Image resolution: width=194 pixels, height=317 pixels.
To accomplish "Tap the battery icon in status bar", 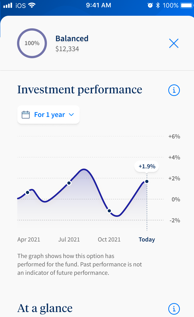I will coord(186,5).
